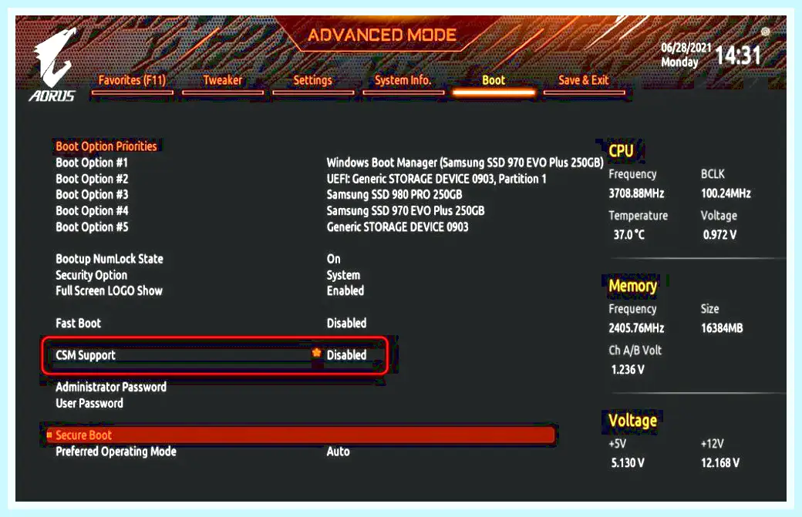
Task: Toggle CSM Support Disabled value
Action: tap(346, 355)
